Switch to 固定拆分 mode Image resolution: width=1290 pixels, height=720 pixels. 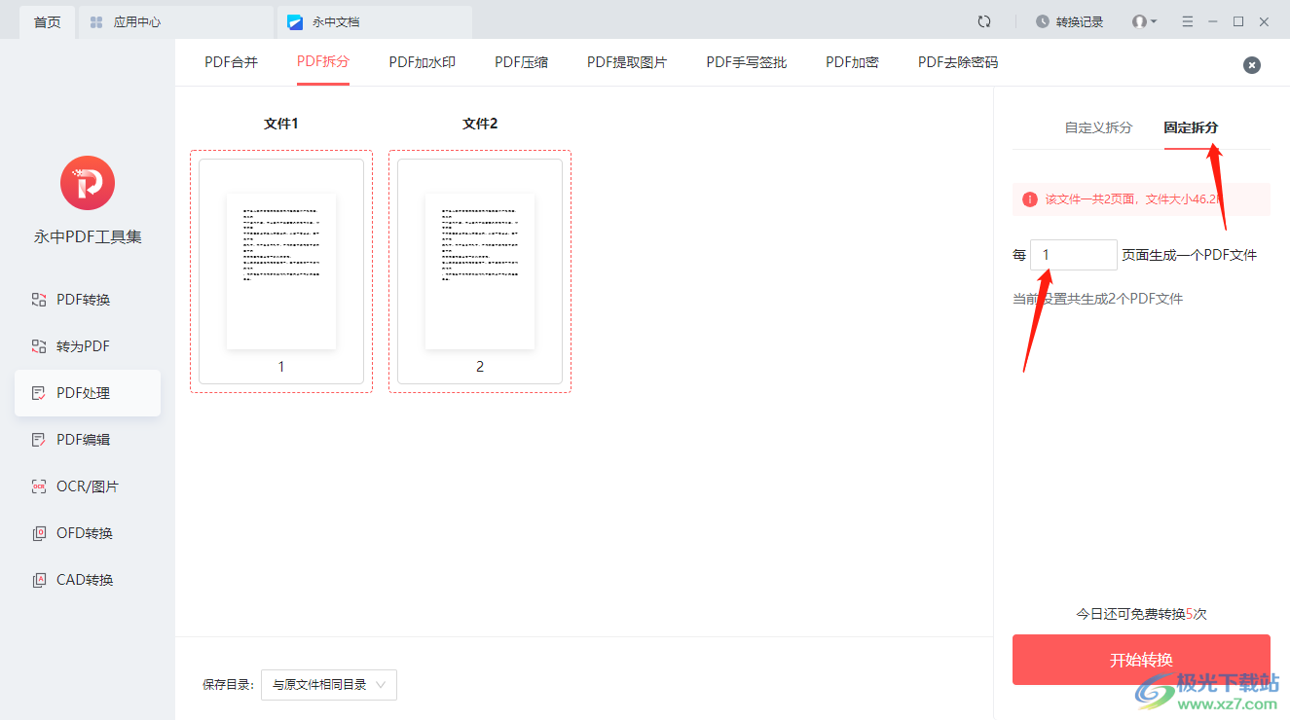[1191, 127]
